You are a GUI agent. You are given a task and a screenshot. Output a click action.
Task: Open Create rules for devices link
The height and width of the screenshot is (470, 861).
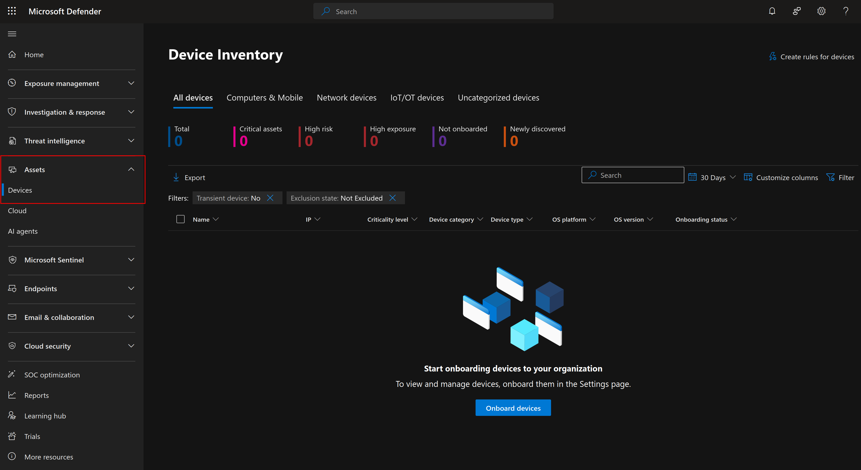pos(811,57)
